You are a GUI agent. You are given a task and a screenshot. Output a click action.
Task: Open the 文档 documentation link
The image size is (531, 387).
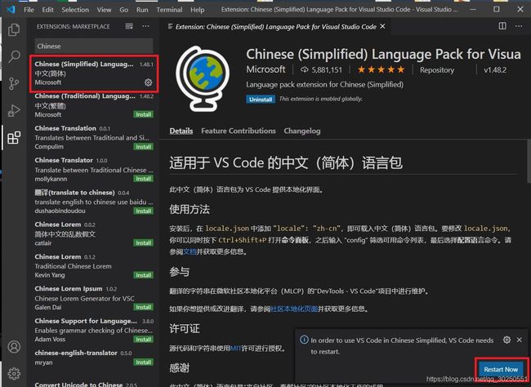[190, 251]
